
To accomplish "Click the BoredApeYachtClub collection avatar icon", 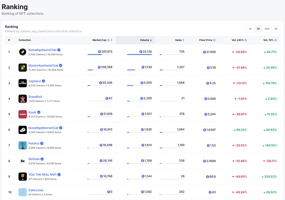I will (x=23, y=51).
